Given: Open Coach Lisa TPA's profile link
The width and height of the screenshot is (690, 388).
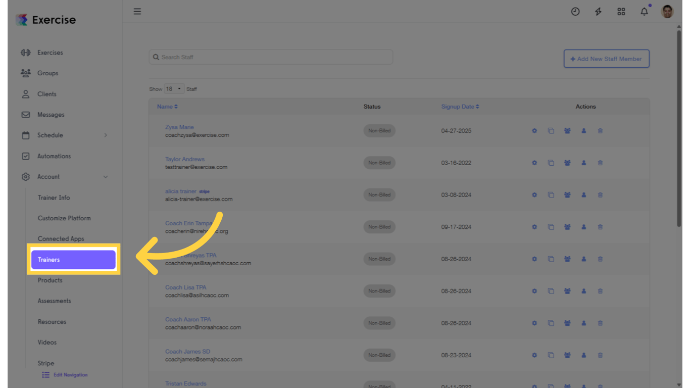Looking at the screenshot, I should click(185, 287).
